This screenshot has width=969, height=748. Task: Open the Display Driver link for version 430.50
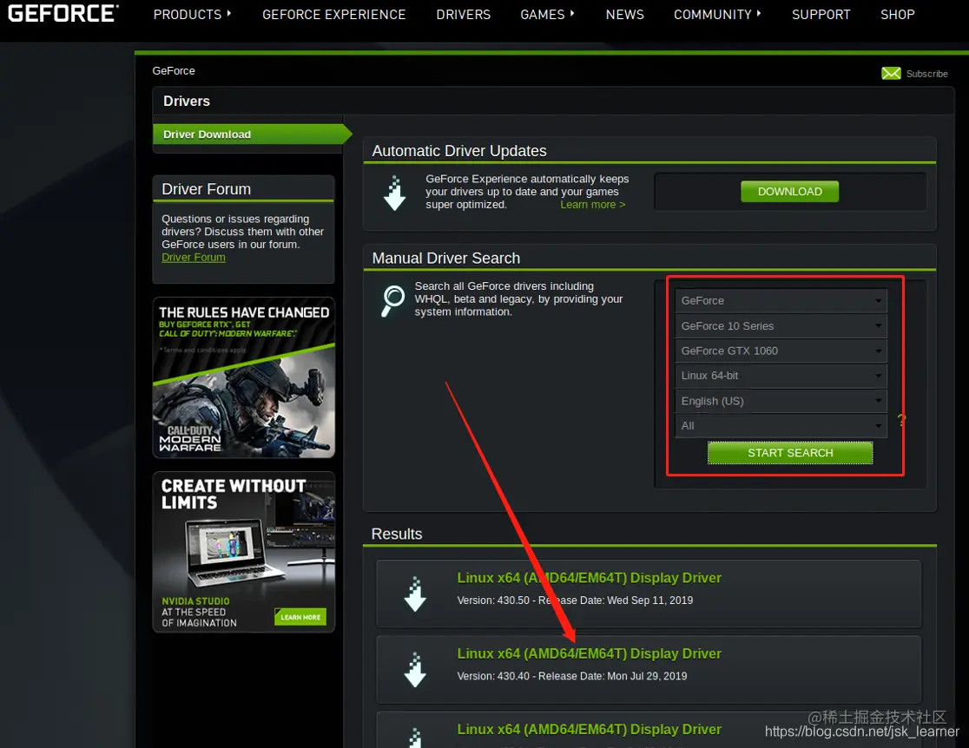pyautogui.click(x=589, y=578)
